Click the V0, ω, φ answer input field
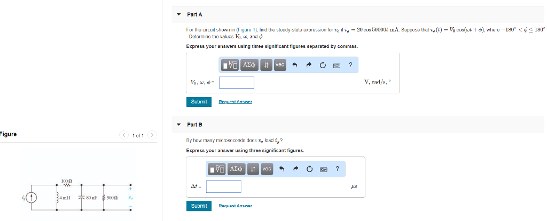The height and width of the screenshot is (221, 547). (x=237, y=83)
